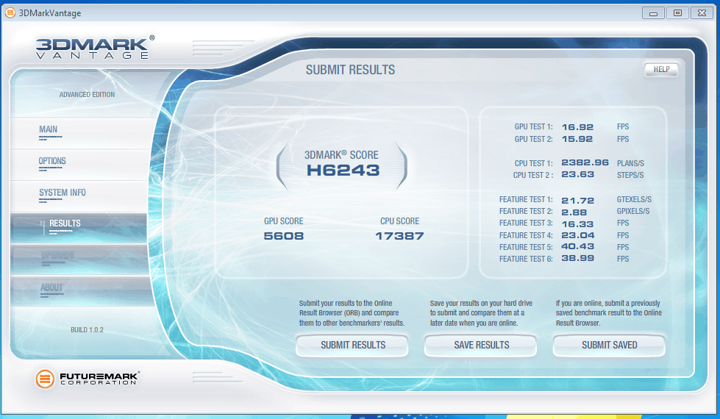This screenshot has width=720, height=419.
Task: Click the 'If you are online' description text
Action: coord(608,313)
